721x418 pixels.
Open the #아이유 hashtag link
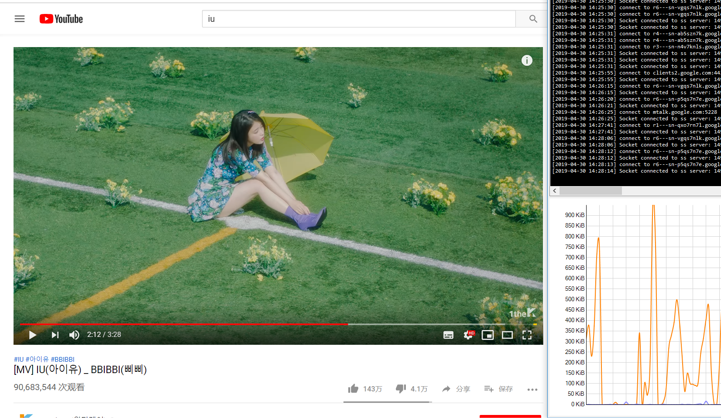coord(37,359)
